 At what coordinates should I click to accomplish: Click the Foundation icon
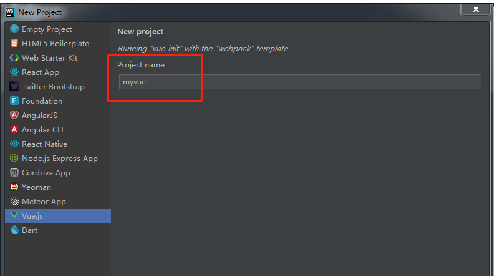point(14,101)
